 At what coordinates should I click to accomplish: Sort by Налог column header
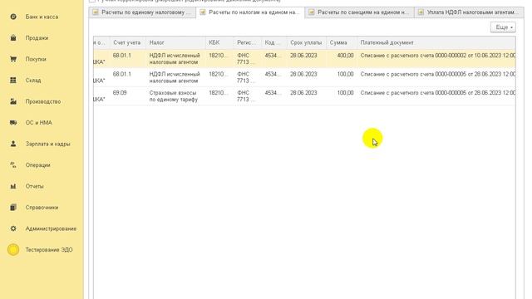click(175, 42)
